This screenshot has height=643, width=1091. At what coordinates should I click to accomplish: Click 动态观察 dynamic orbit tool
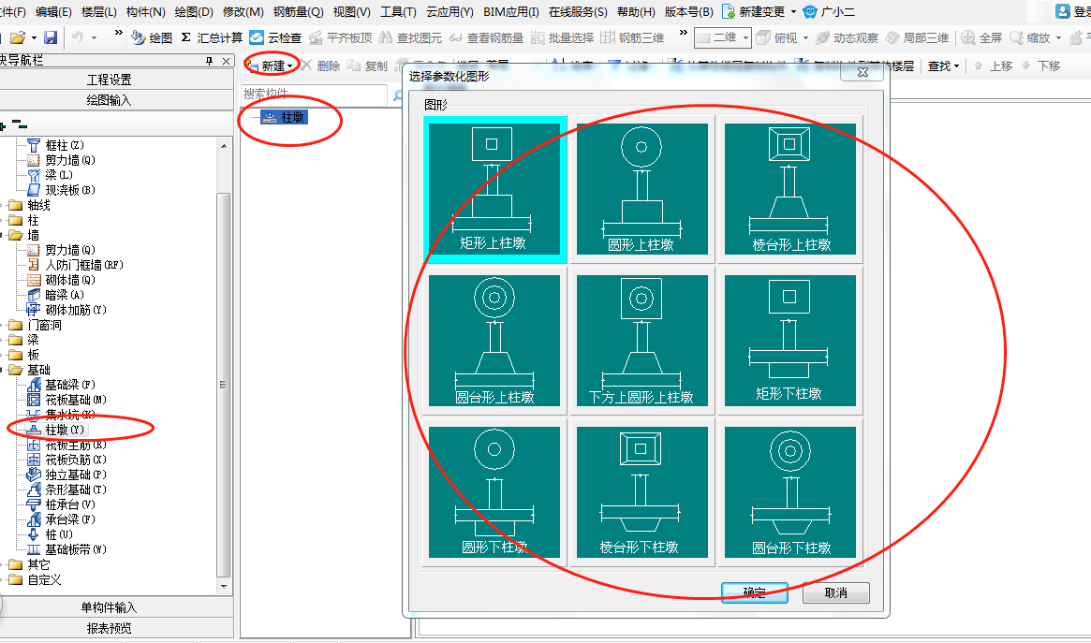847,37
